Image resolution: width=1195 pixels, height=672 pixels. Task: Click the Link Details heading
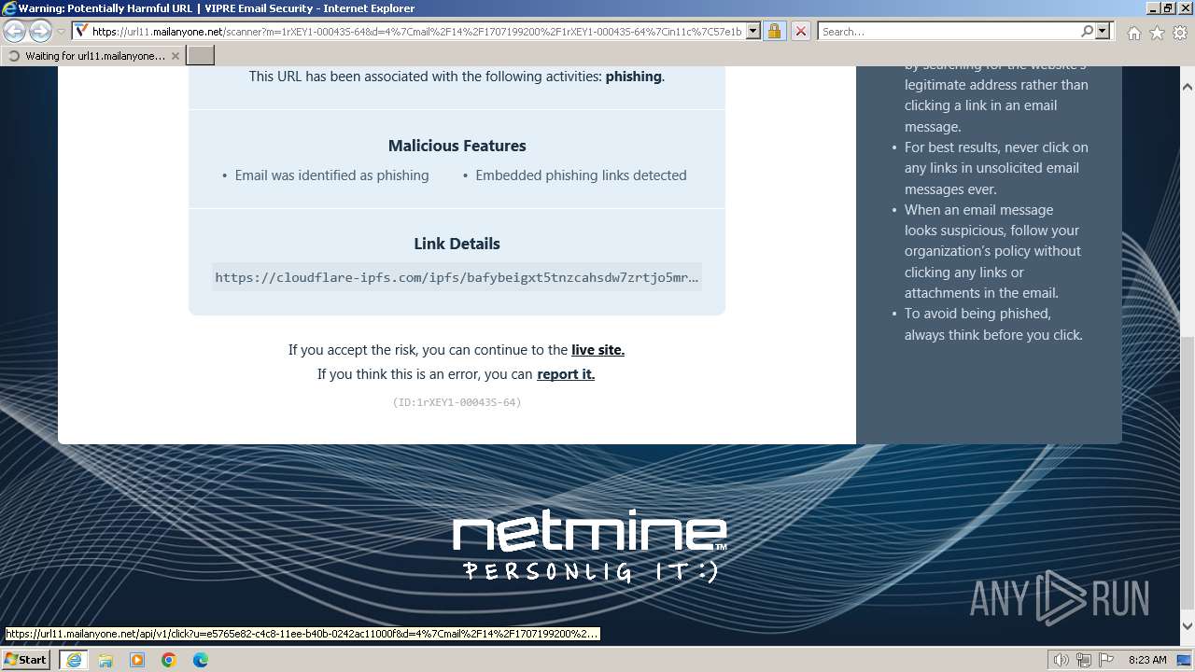tap(457, 244)
